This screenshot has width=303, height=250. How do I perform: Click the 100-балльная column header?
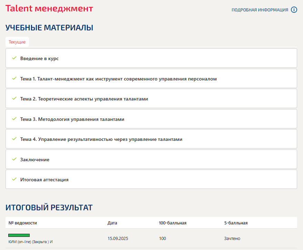tap(173, 223)
